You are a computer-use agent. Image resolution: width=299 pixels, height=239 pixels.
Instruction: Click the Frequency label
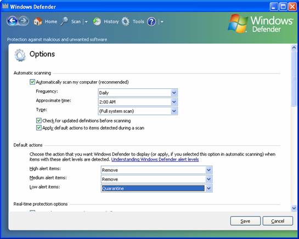[47, 92]
